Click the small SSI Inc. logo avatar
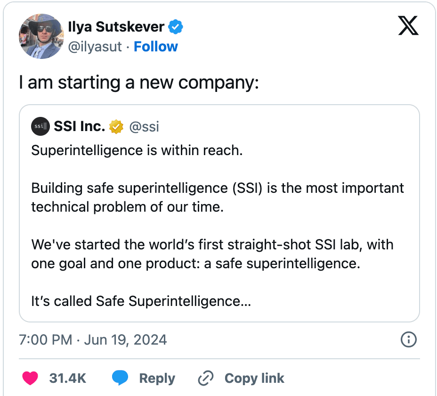437x396 pixels. (40, 126)
